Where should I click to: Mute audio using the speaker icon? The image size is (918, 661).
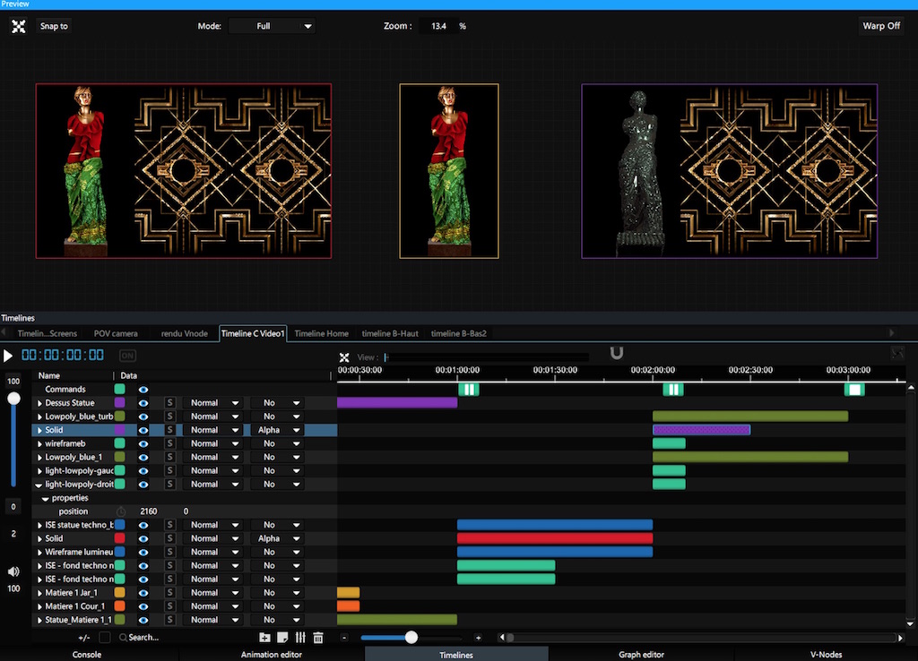tap(13, 571)
